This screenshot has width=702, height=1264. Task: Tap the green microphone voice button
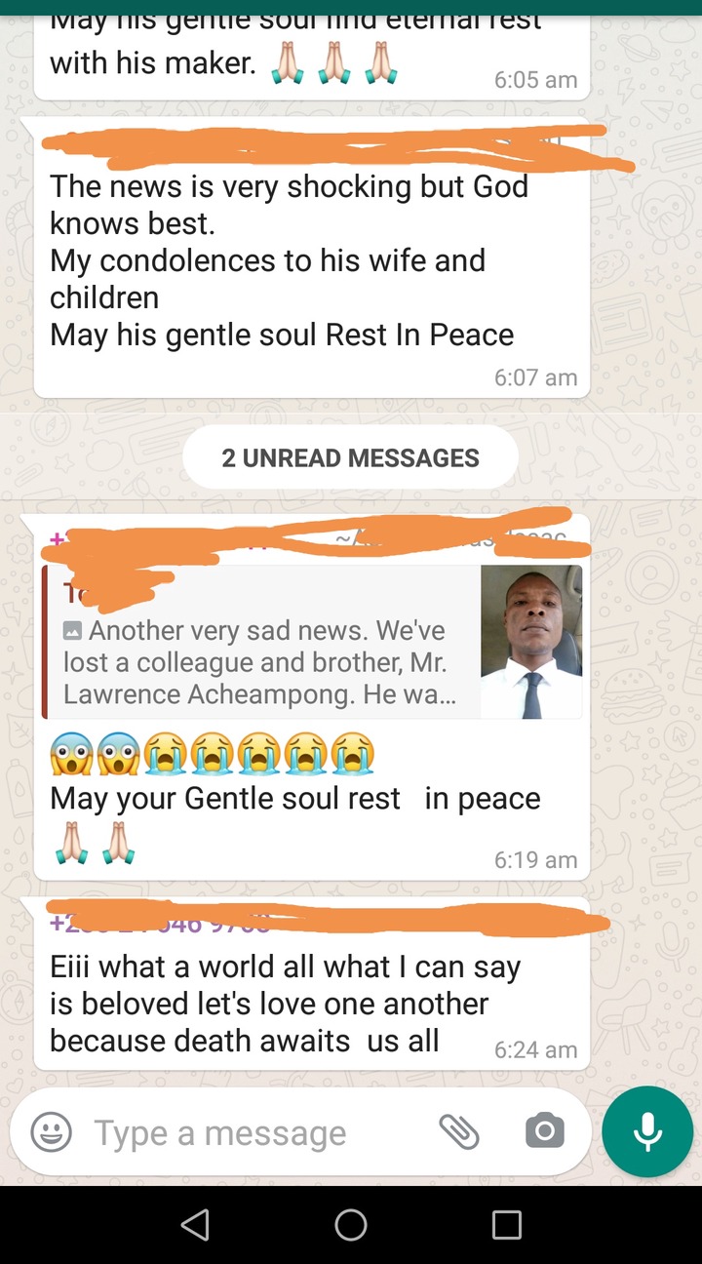click(647, 1132)
